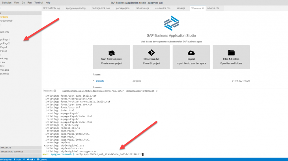Screen dimensions: 288x161
Task: Click the warnings count status bar icon
Action: pos(33,159)
